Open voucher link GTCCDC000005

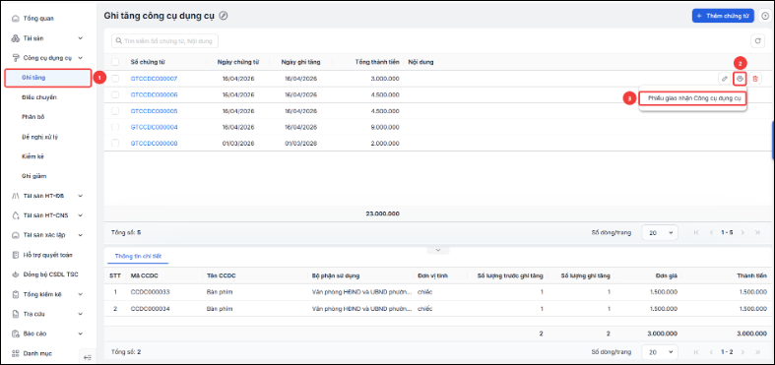click(154, 111)
